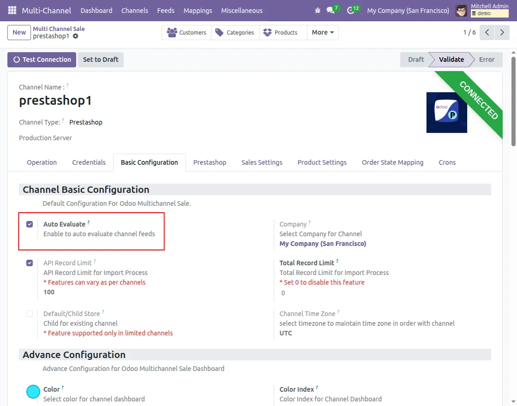The width and height of the screenshot is (517, 406).
Task: Toggle the API Record Limit checkbox
Action: tap(30, 263)
